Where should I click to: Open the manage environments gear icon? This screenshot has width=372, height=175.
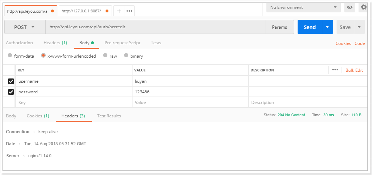364,7
